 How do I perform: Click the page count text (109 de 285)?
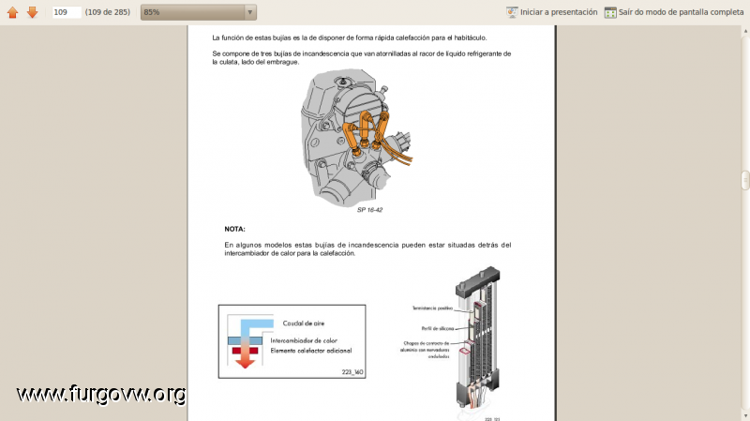click(x=108, y=12)
